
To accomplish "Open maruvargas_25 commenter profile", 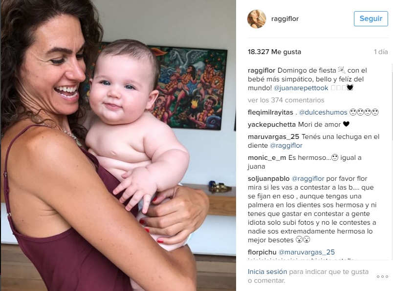I will click(x=273, y=137).
